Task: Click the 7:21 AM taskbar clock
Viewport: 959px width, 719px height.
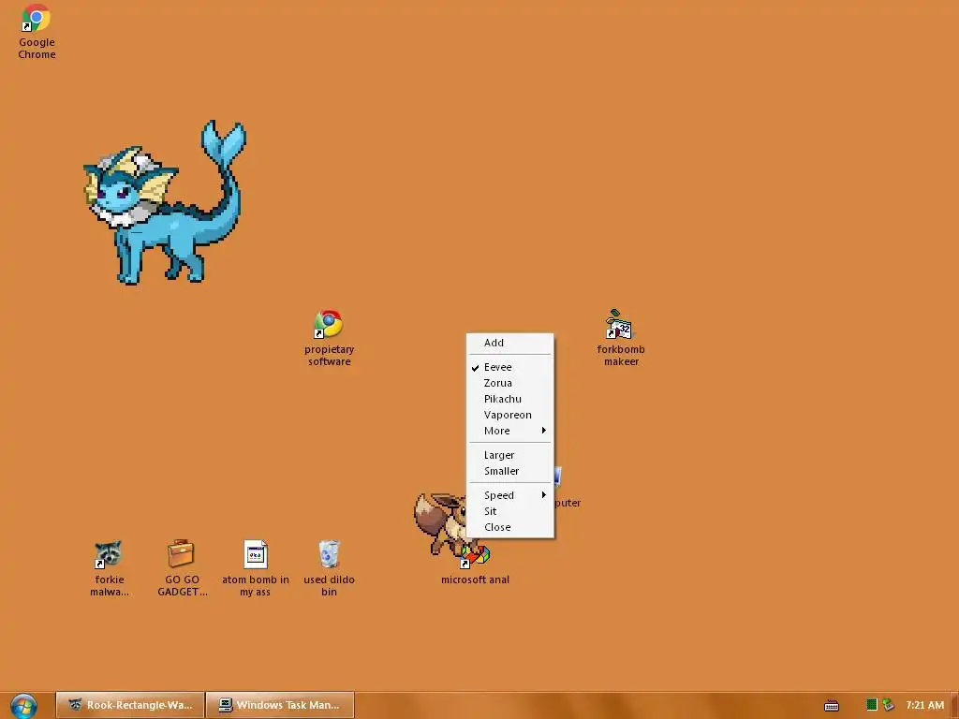Action: pos(924,705)
